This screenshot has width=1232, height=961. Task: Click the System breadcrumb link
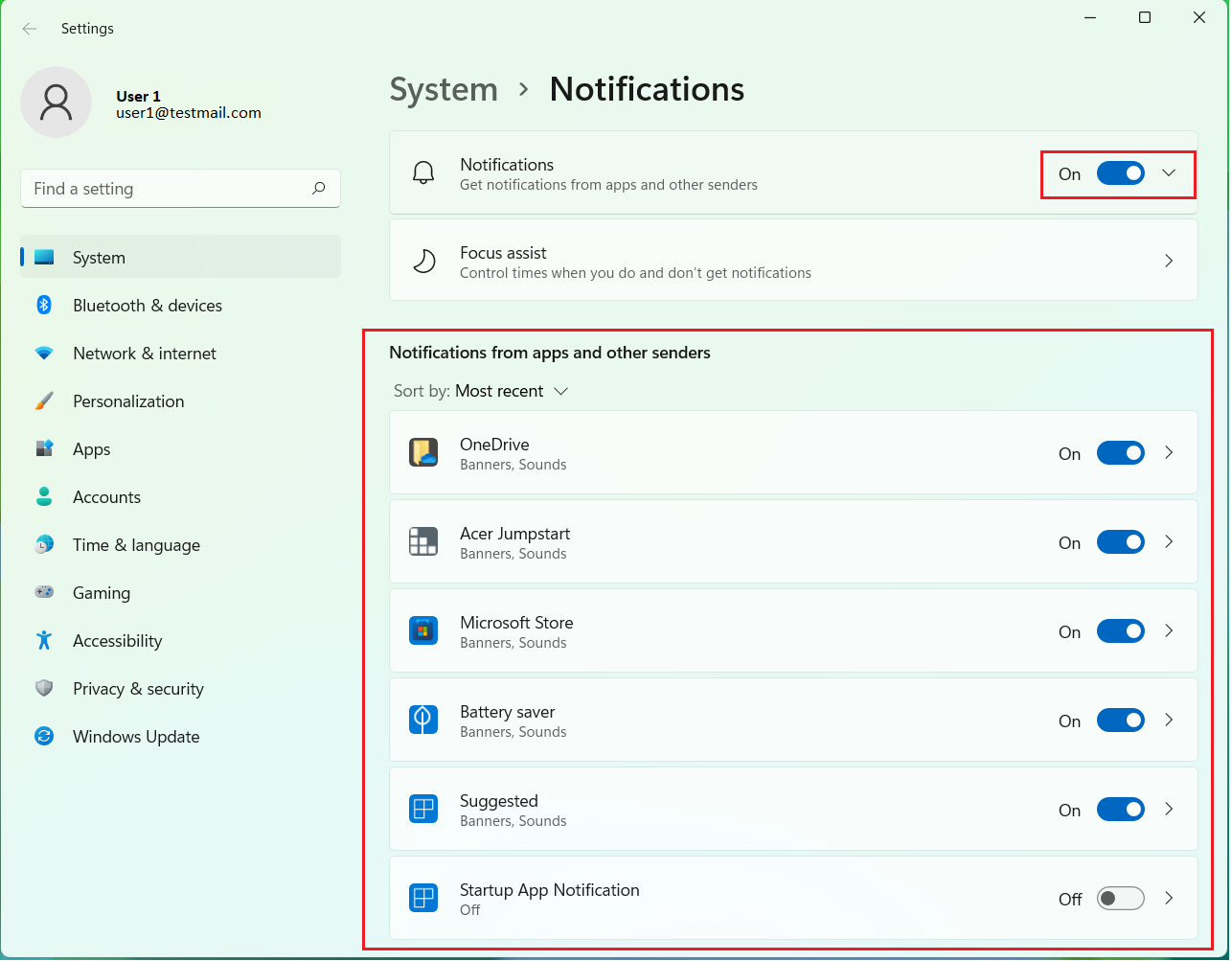(444, 89)
